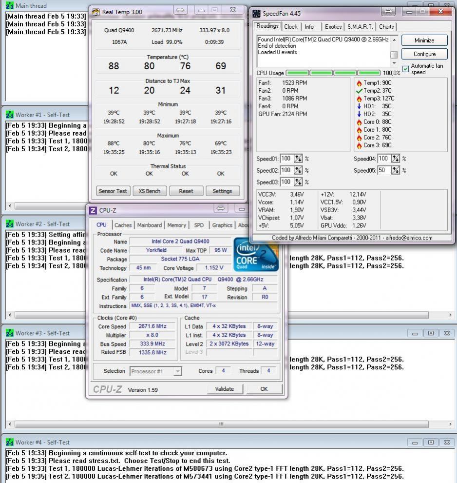
Task: Adjust the Speed02 percentage stepper
Action: pos(298,170)
